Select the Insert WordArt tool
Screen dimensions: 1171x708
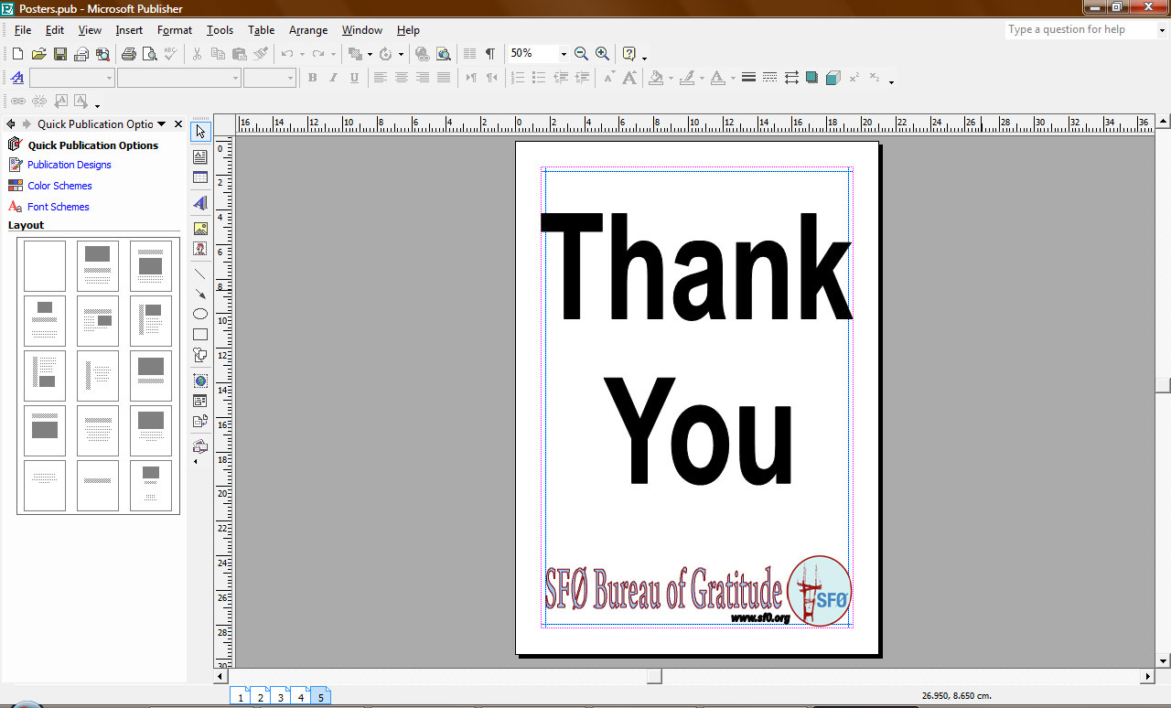[x=200, y=203]
